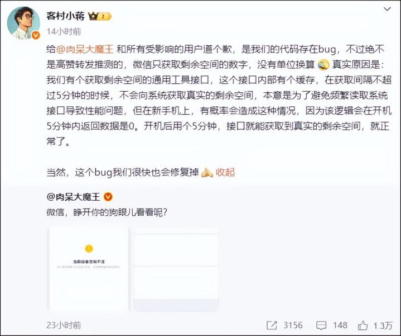This screenshot has height=336, width=401.
Task: Click the laughing-crying emoji
Action: point(323,65)
